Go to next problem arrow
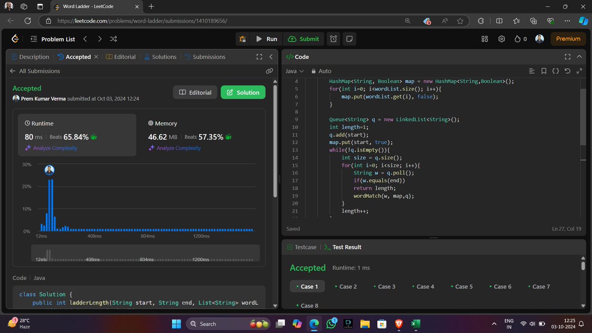Viewport: 592px width, 333px height. tap(100, 39)
